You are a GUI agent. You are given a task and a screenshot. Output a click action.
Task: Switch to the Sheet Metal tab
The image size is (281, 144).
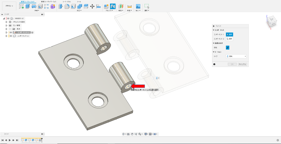66,1
